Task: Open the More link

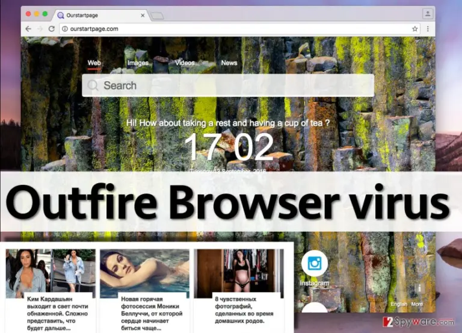Action: pyautogui.click(x=417, y=304)
